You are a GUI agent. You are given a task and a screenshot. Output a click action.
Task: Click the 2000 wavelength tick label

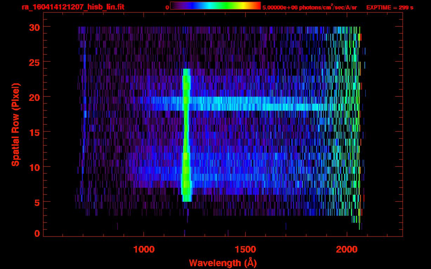pos(347,249)
